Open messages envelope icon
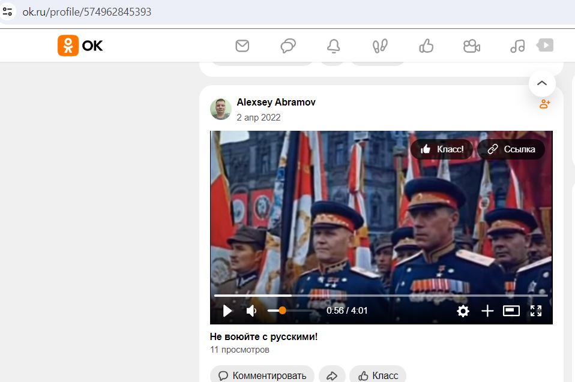575x382 pixels. [242, 46]
